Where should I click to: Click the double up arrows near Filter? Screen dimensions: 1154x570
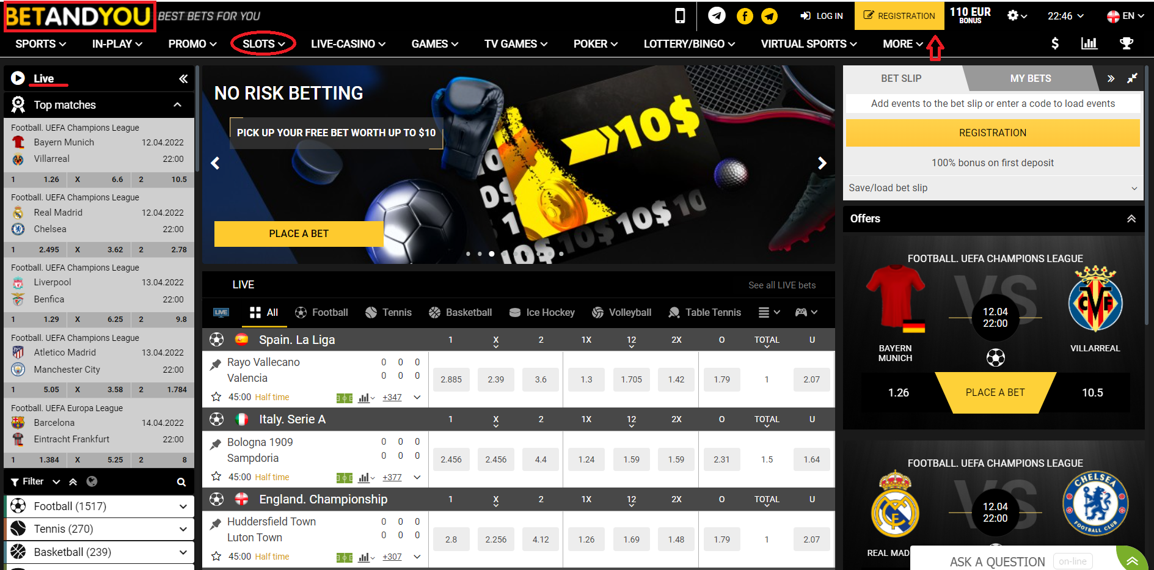coord(73,481)
